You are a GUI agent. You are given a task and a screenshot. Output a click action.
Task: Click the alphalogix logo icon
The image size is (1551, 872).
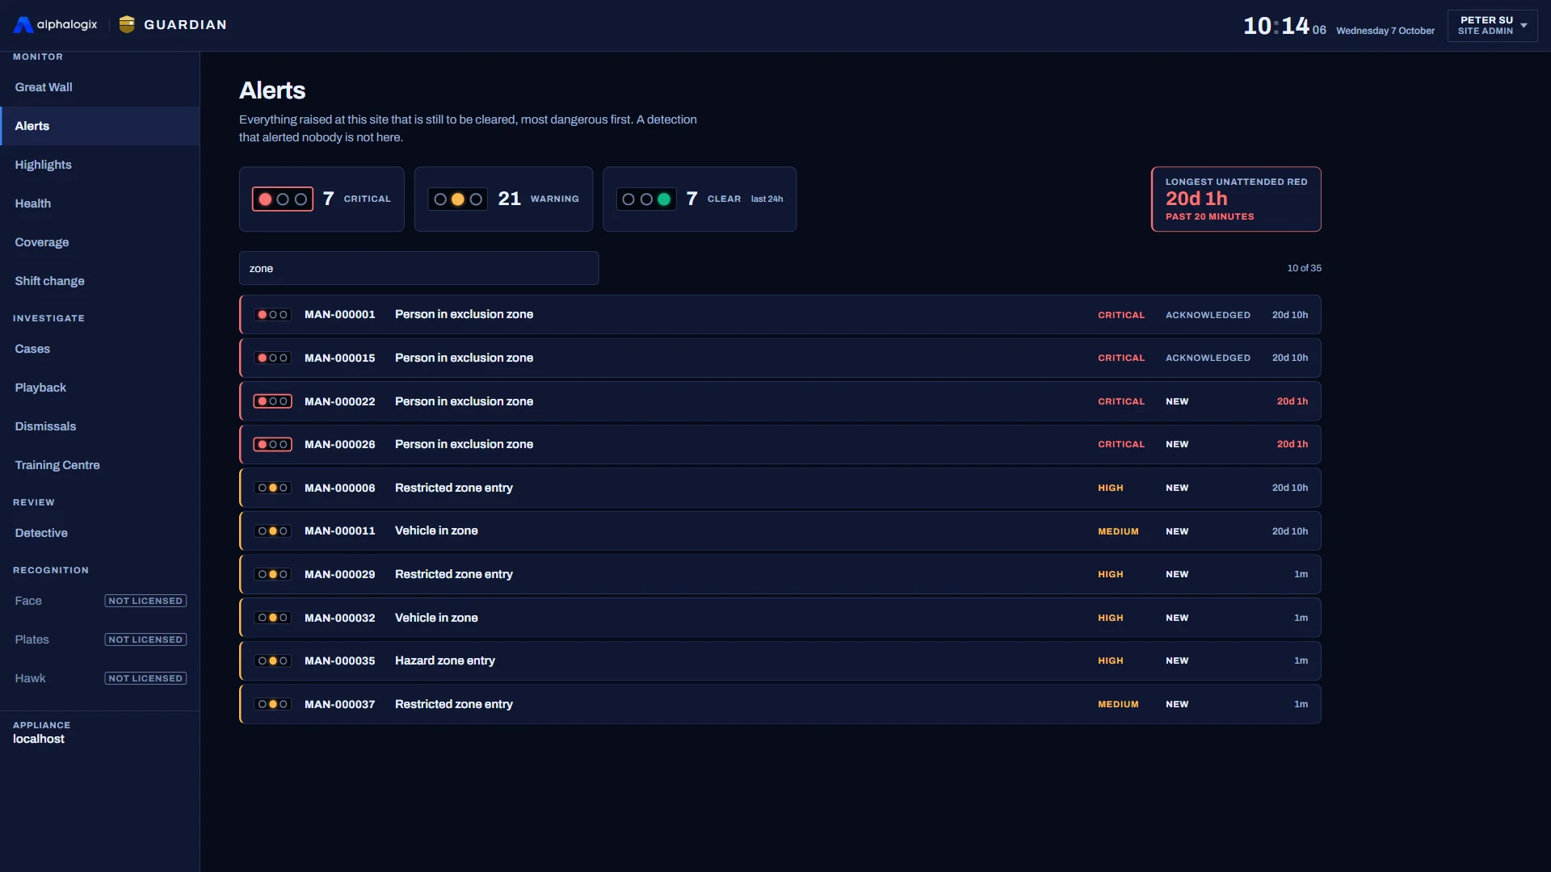click(x=23, y=25)
